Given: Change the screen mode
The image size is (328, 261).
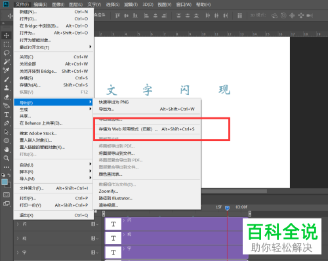Looking at the screenshot, I should [x=7, y=204].
